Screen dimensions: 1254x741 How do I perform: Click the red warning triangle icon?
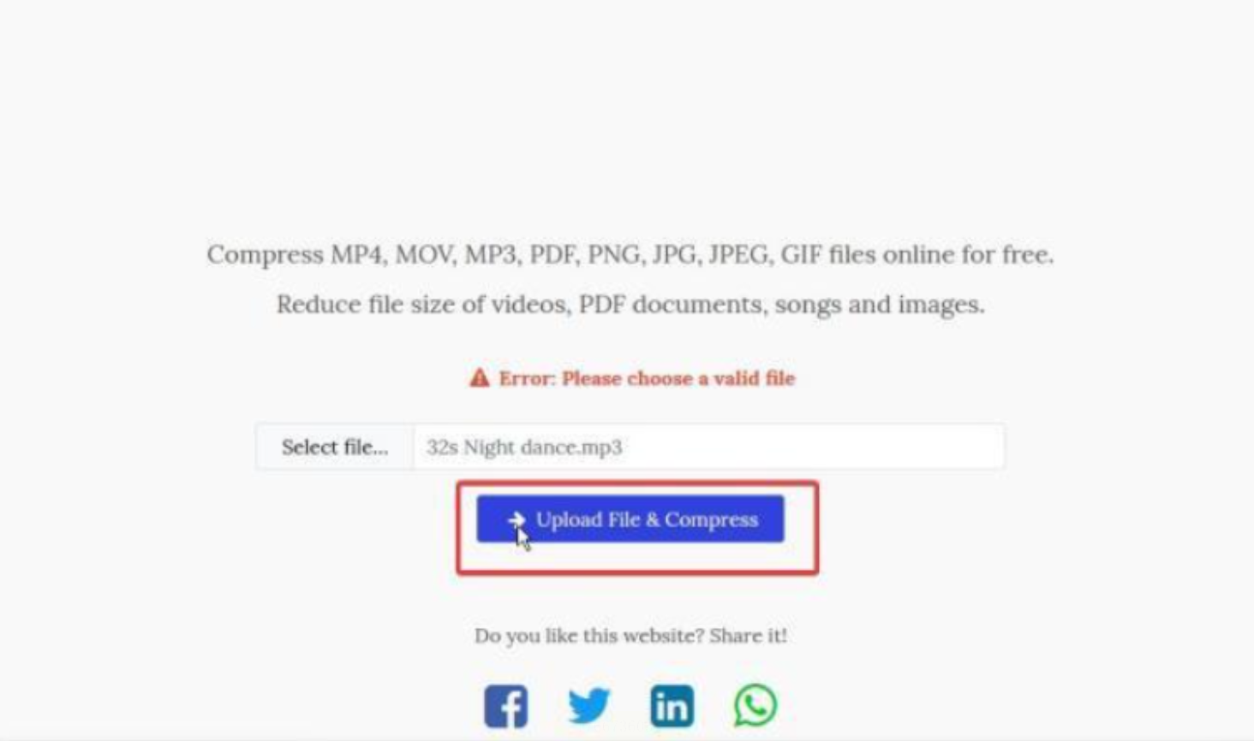click(x=480, y=377)
